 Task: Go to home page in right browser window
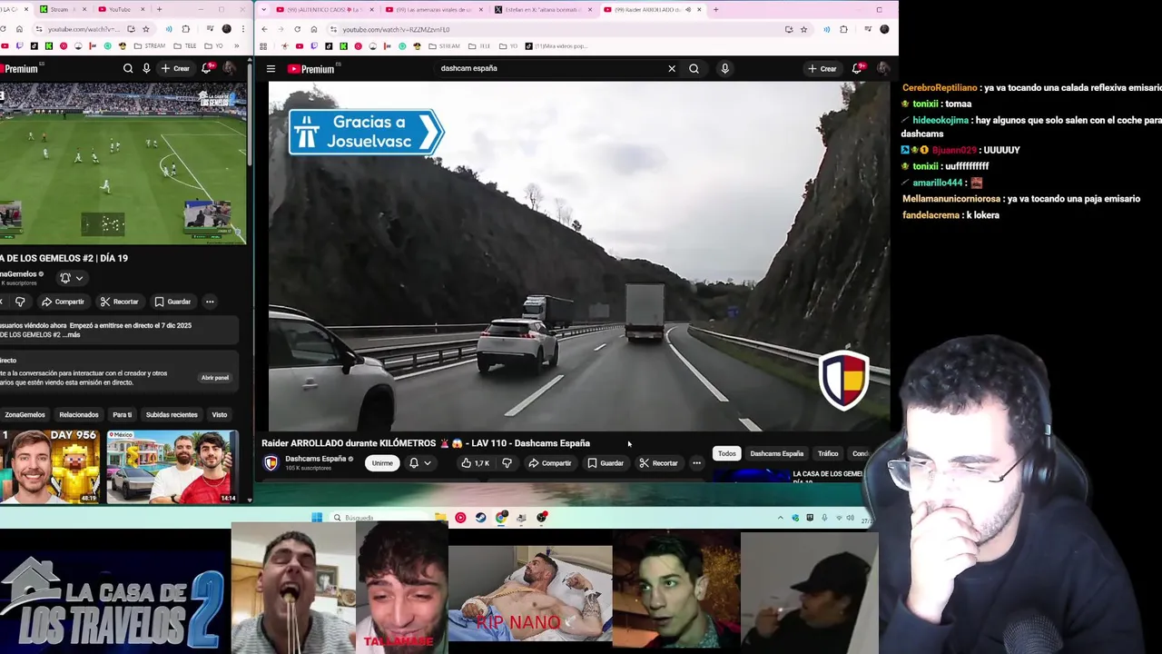314,29
